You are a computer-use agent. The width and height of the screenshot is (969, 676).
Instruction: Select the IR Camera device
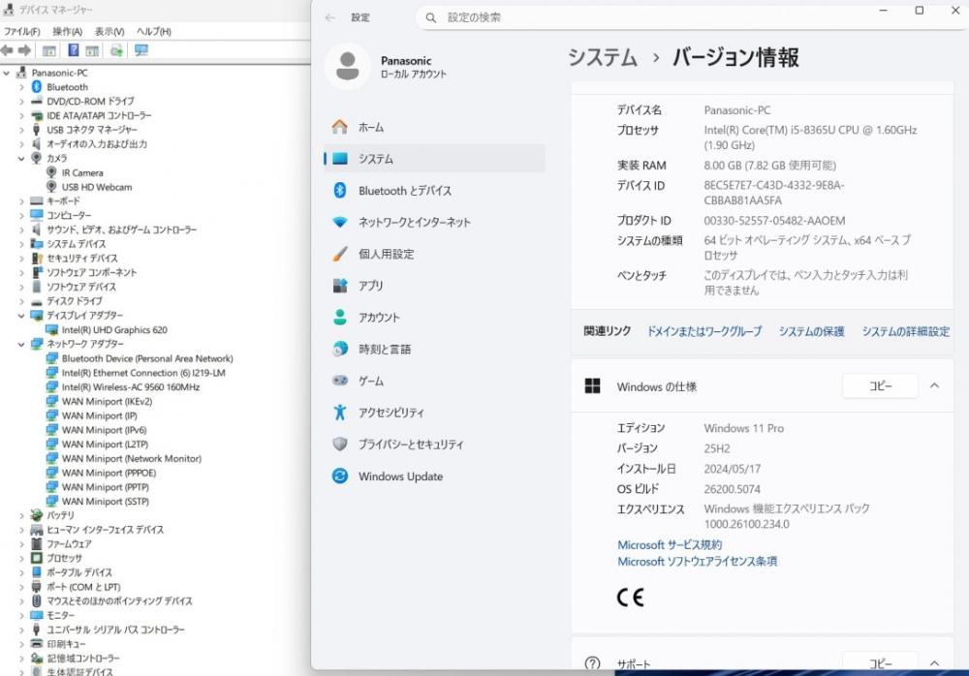point(82,173)
